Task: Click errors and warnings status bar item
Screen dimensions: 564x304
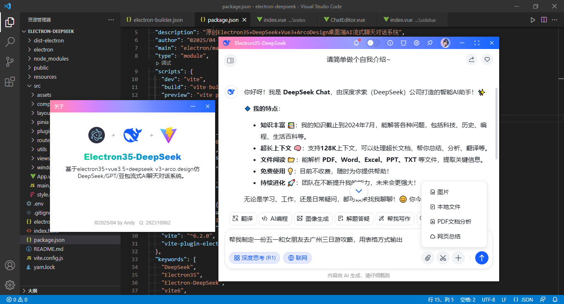Action: [x=17, y=299]
